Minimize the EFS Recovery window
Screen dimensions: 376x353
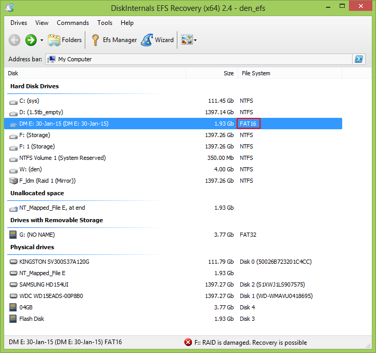tap(328, 6)
